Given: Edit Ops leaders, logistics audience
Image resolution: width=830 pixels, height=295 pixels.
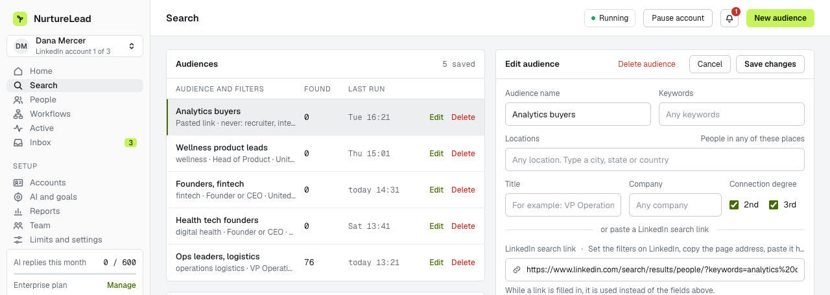Looking at the screenshot, I should (436, 263).
